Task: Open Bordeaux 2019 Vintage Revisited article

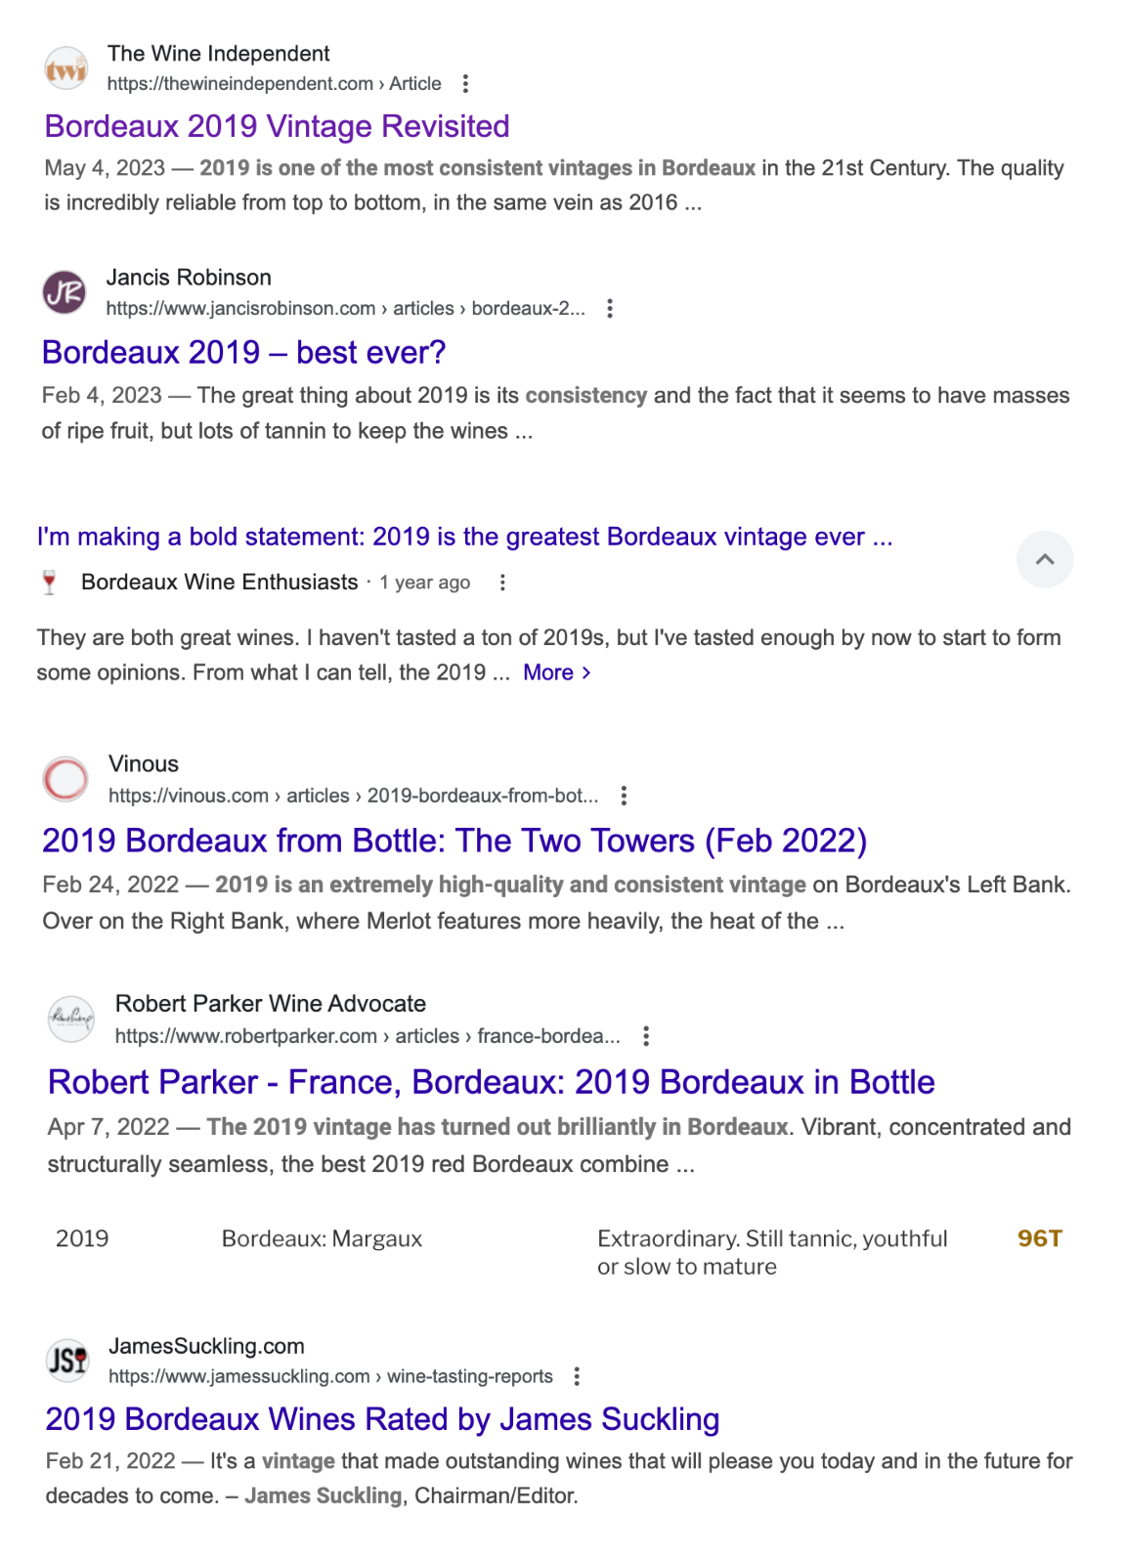Action: coord(278,126)
